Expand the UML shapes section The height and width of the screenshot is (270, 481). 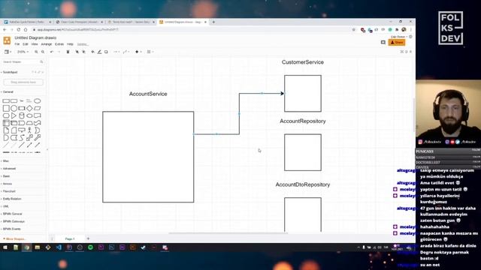5,206
